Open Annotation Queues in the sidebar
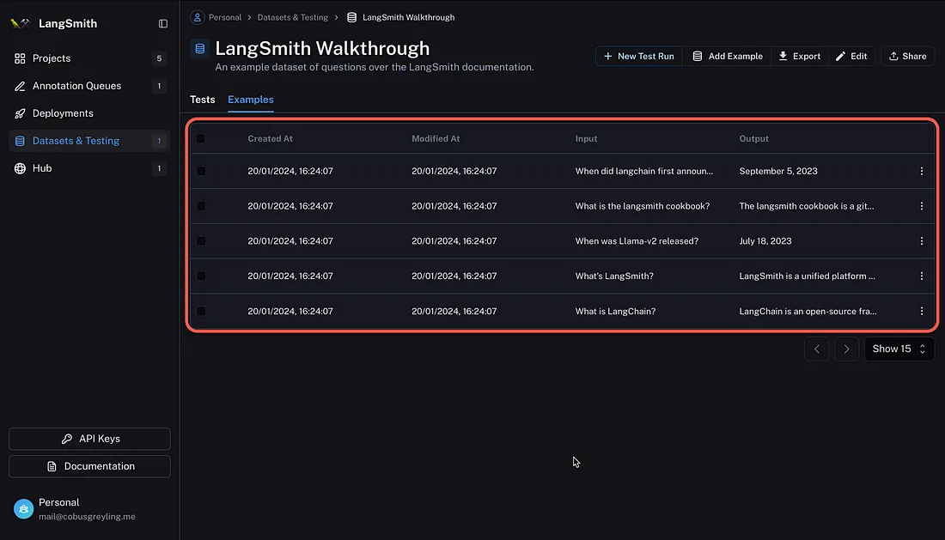 click(x=89, y=86)
